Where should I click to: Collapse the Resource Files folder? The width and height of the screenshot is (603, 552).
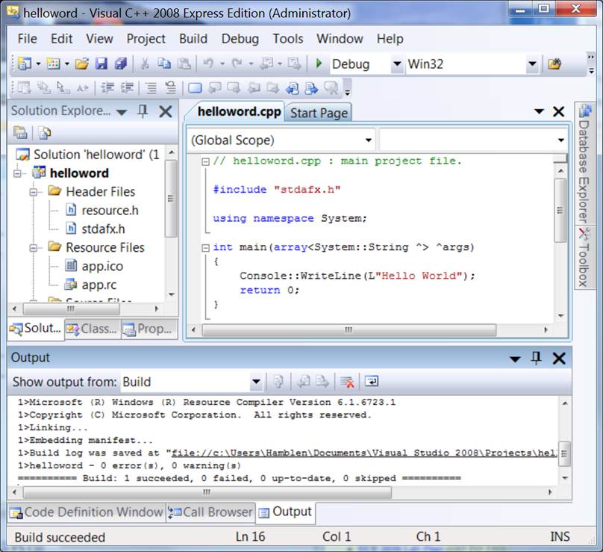pos(33,248)
